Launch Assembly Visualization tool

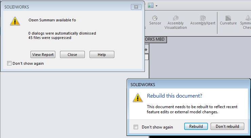point(175,22)
